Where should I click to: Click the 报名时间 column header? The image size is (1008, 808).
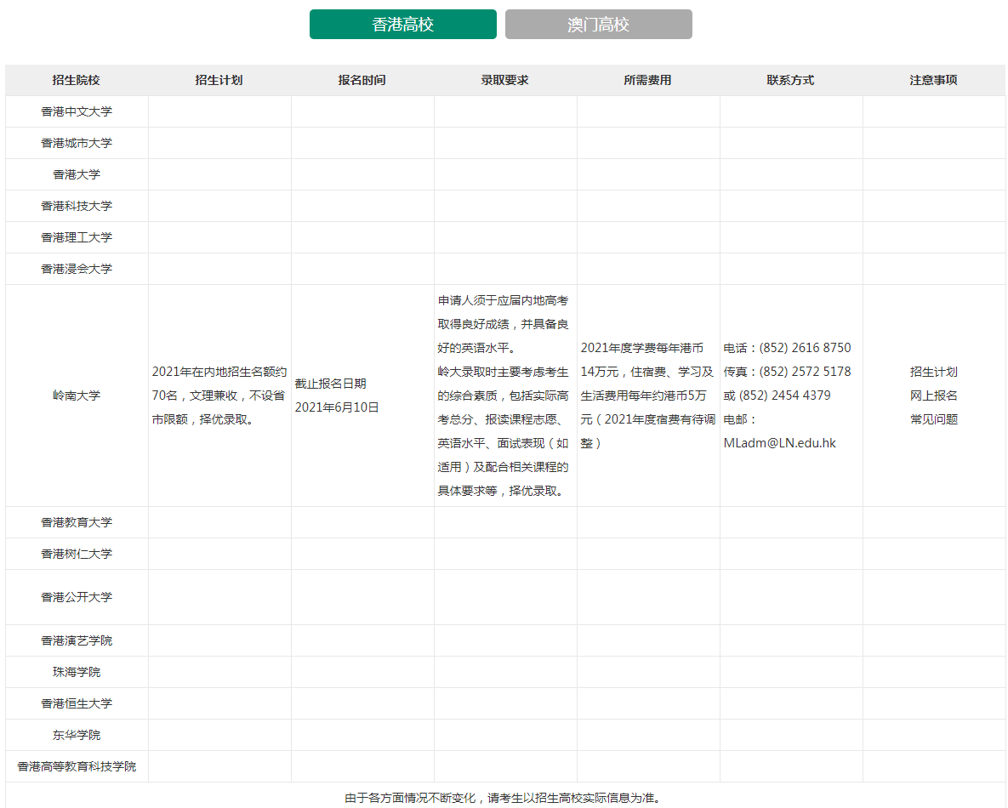click(x=362, y=80)
